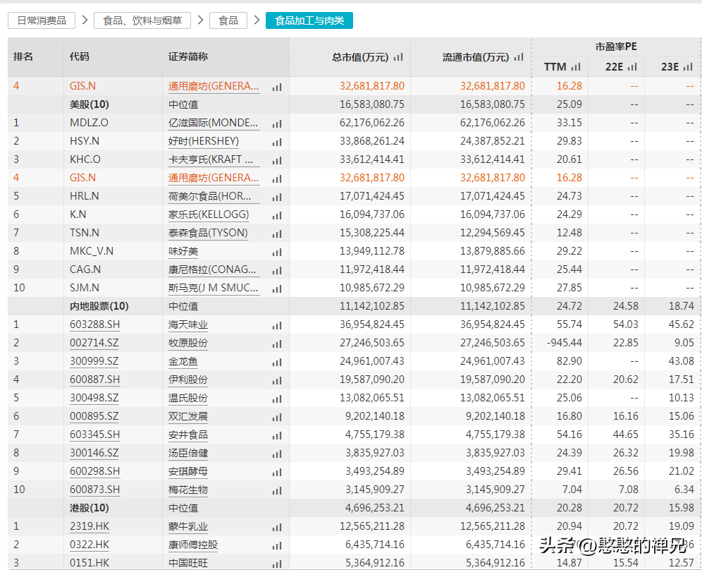Image resolution: width=702 pixels, height=570 pixels.
Task: Open 海天味业 security name link
Action: [188, 325]
